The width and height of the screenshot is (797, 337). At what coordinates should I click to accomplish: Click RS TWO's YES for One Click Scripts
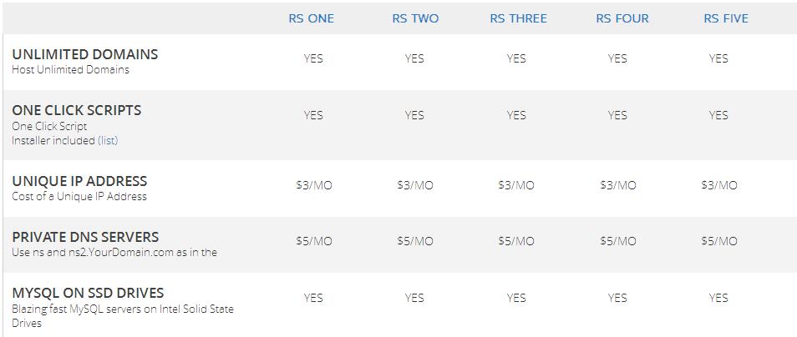click(414, 115)
